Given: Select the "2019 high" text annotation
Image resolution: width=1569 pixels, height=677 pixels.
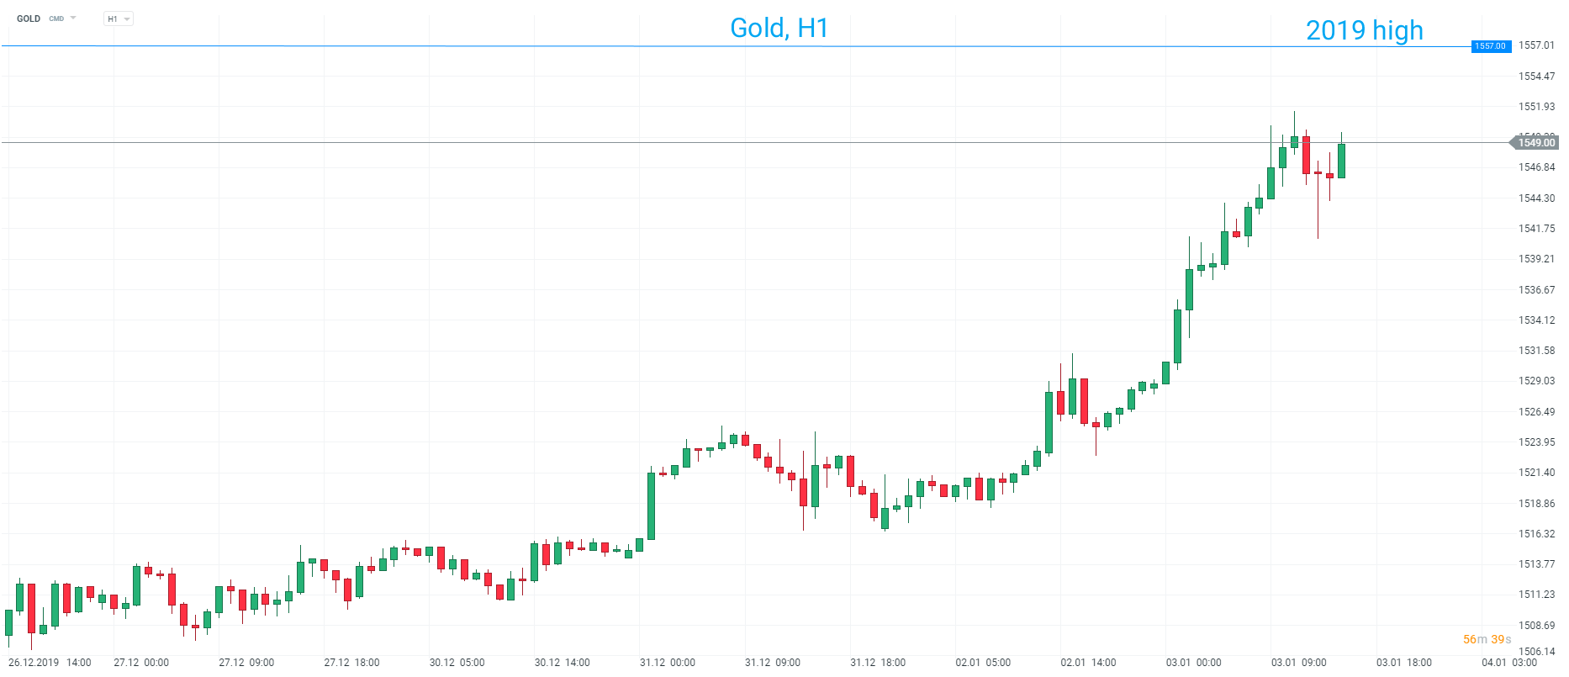Looking at the screenshot, I should (x=1364, y=31).
